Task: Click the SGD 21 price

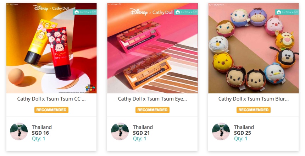Action: [141, 133]
